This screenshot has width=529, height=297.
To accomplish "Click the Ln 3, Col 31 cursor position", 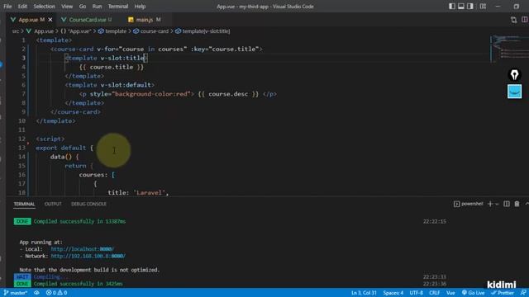I will [364, 293].
